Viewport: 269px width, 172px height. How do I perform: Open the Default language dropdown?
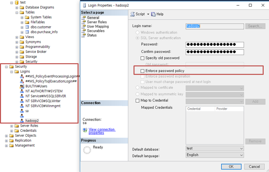[215, 155]
